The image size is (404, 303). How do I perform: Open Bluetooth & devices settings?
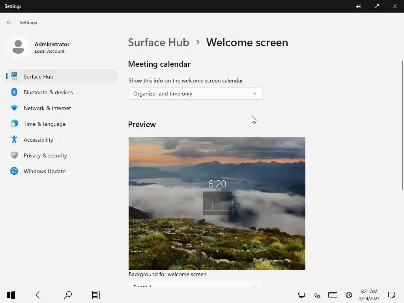pyautogui.click(x=61, y=92)
